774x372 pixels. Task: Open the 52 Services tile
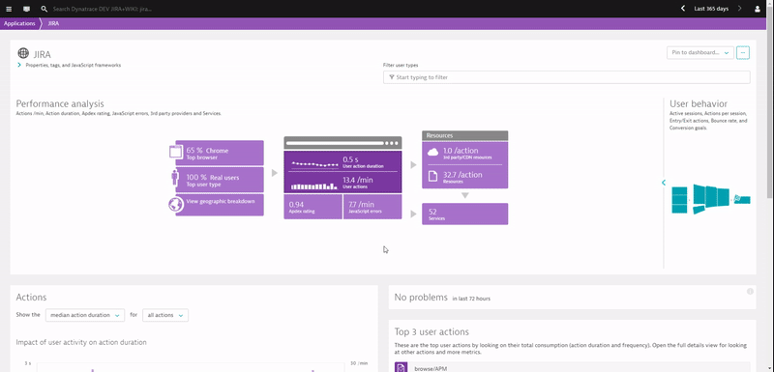coord(464,214)
